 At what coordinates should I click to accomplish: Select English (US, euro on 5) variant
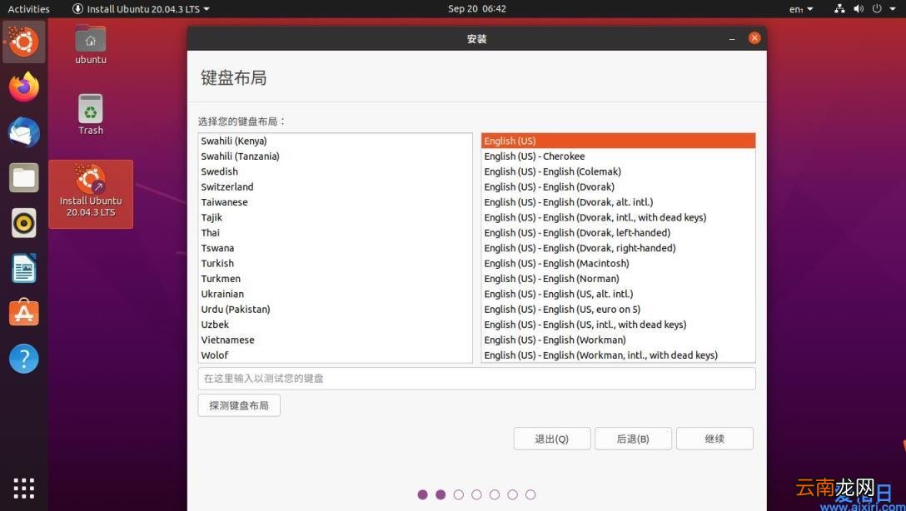pyautogui.click(x=618, y=309)
